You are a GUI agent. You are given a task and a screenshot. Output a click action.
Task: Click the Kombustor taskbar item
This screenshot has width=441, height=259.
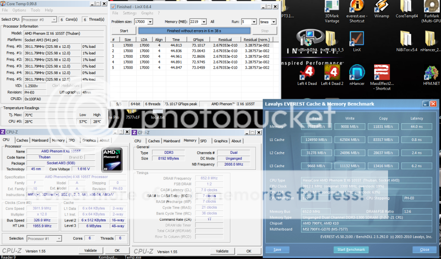coord(108,257)
